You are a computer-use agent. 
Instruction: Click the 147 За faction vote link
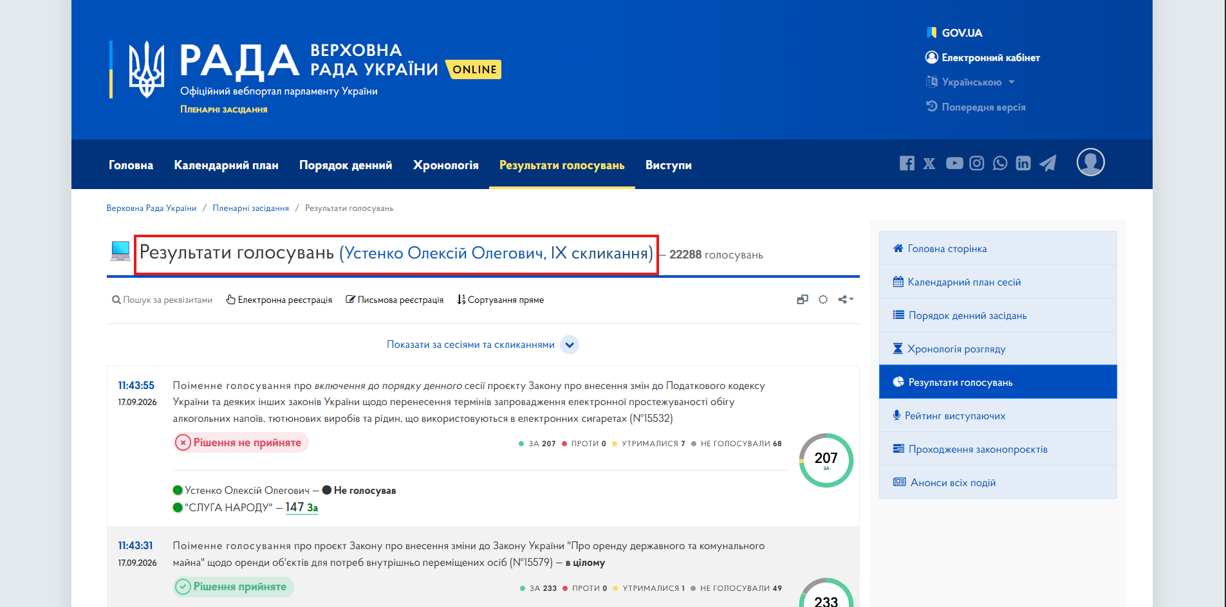(x=301, y=507)
